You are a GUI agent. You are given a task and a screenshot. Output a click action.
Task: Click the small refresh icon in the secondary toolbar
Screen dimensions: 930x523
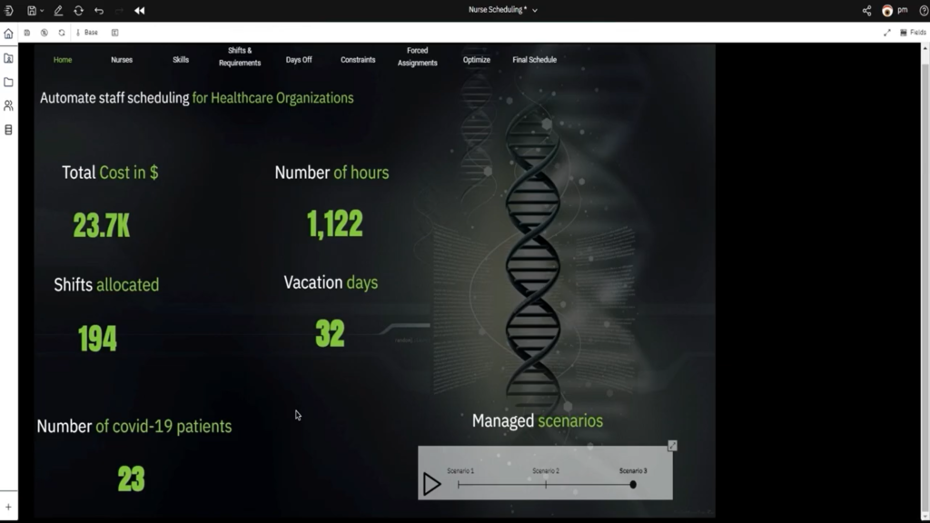pyautogui.click(x=62, y=33)
